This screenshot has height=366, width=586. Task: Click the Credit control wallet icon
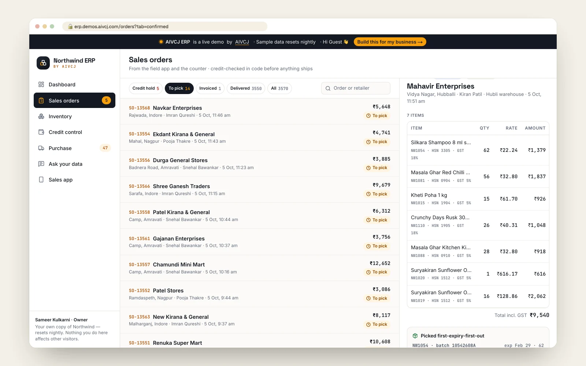pos(41,132)
